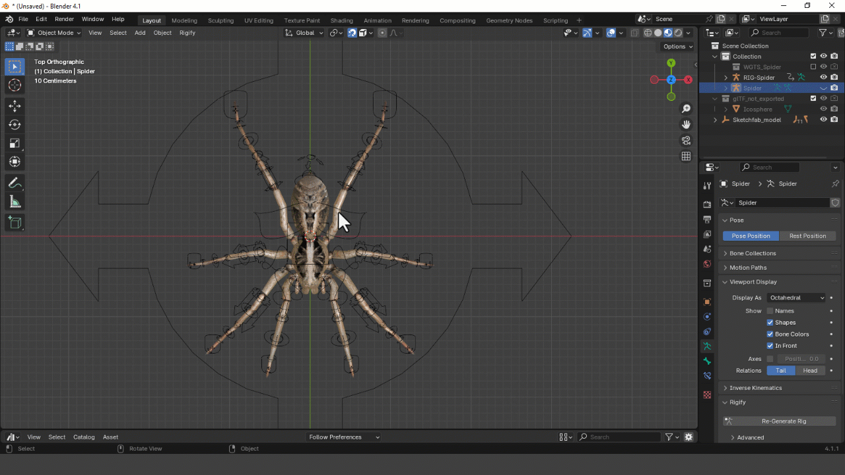
Task: Switch to the Sculpting workspace tab
Action: tap(220, 20)
